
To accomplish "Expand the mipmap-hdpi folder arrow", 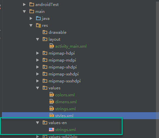I will pos(38,53).
